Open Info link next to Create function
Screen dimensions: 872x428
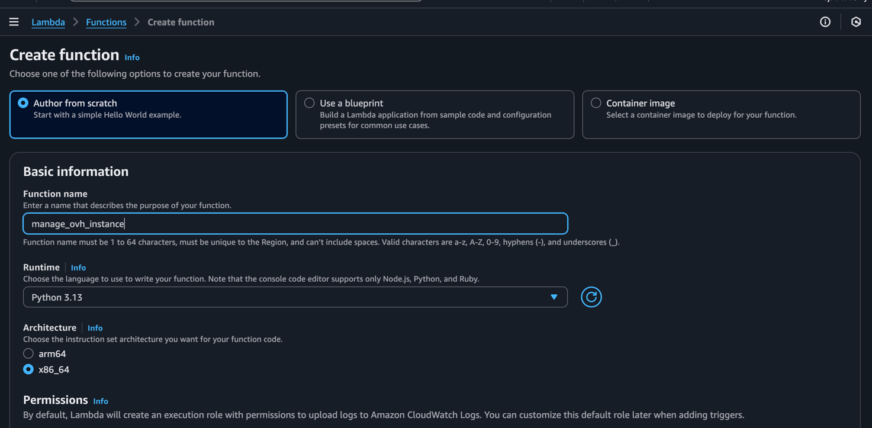132,57
